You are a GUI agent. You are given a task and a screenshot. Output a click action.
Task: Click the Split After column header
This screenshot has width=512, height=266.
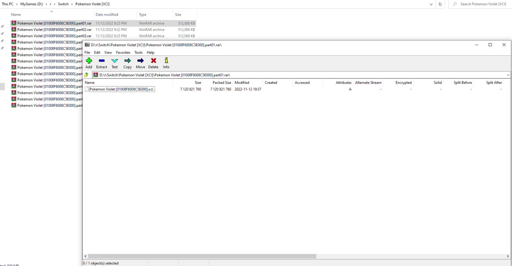(x=488, y=82)
